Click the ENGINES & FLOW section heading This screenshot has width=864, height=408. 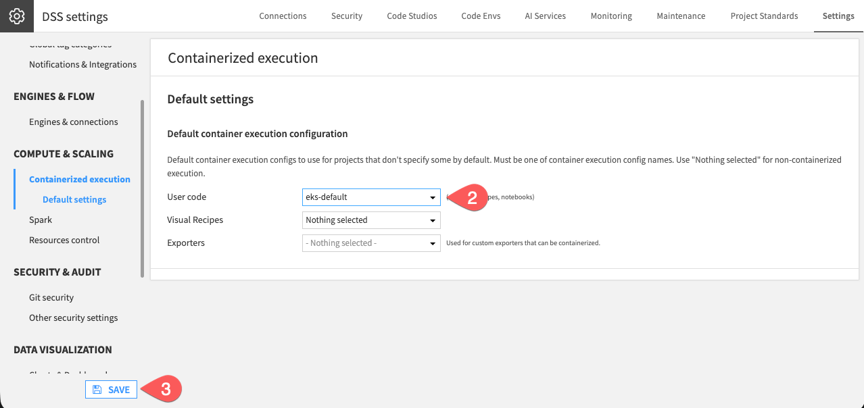(x=54, y=97)
